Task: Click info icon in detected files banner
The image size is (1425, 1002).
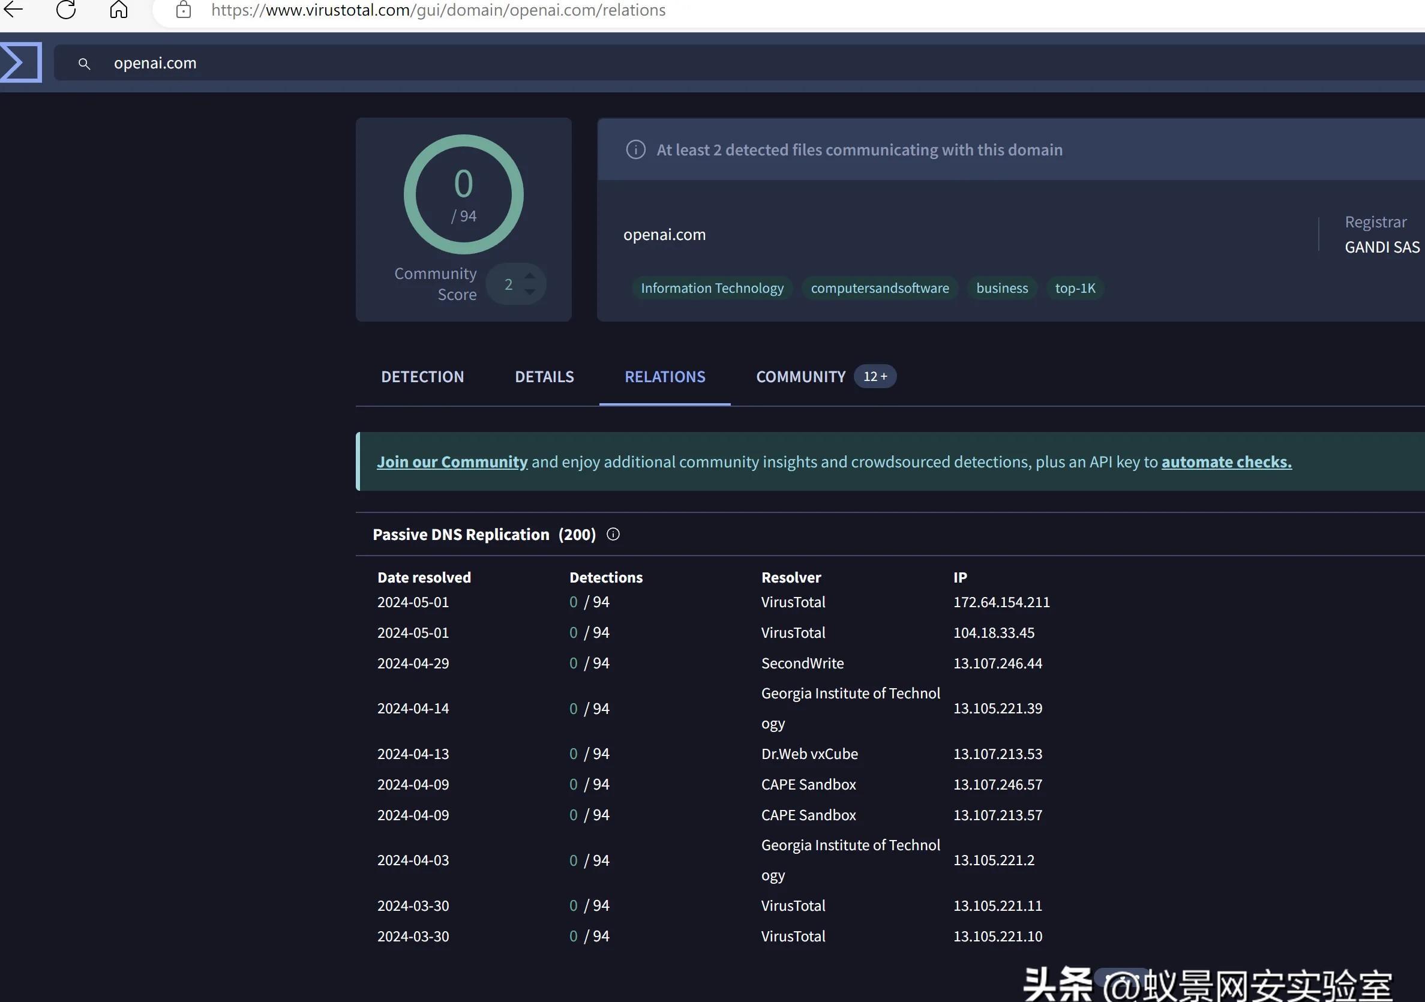Action: click(635, 149)
